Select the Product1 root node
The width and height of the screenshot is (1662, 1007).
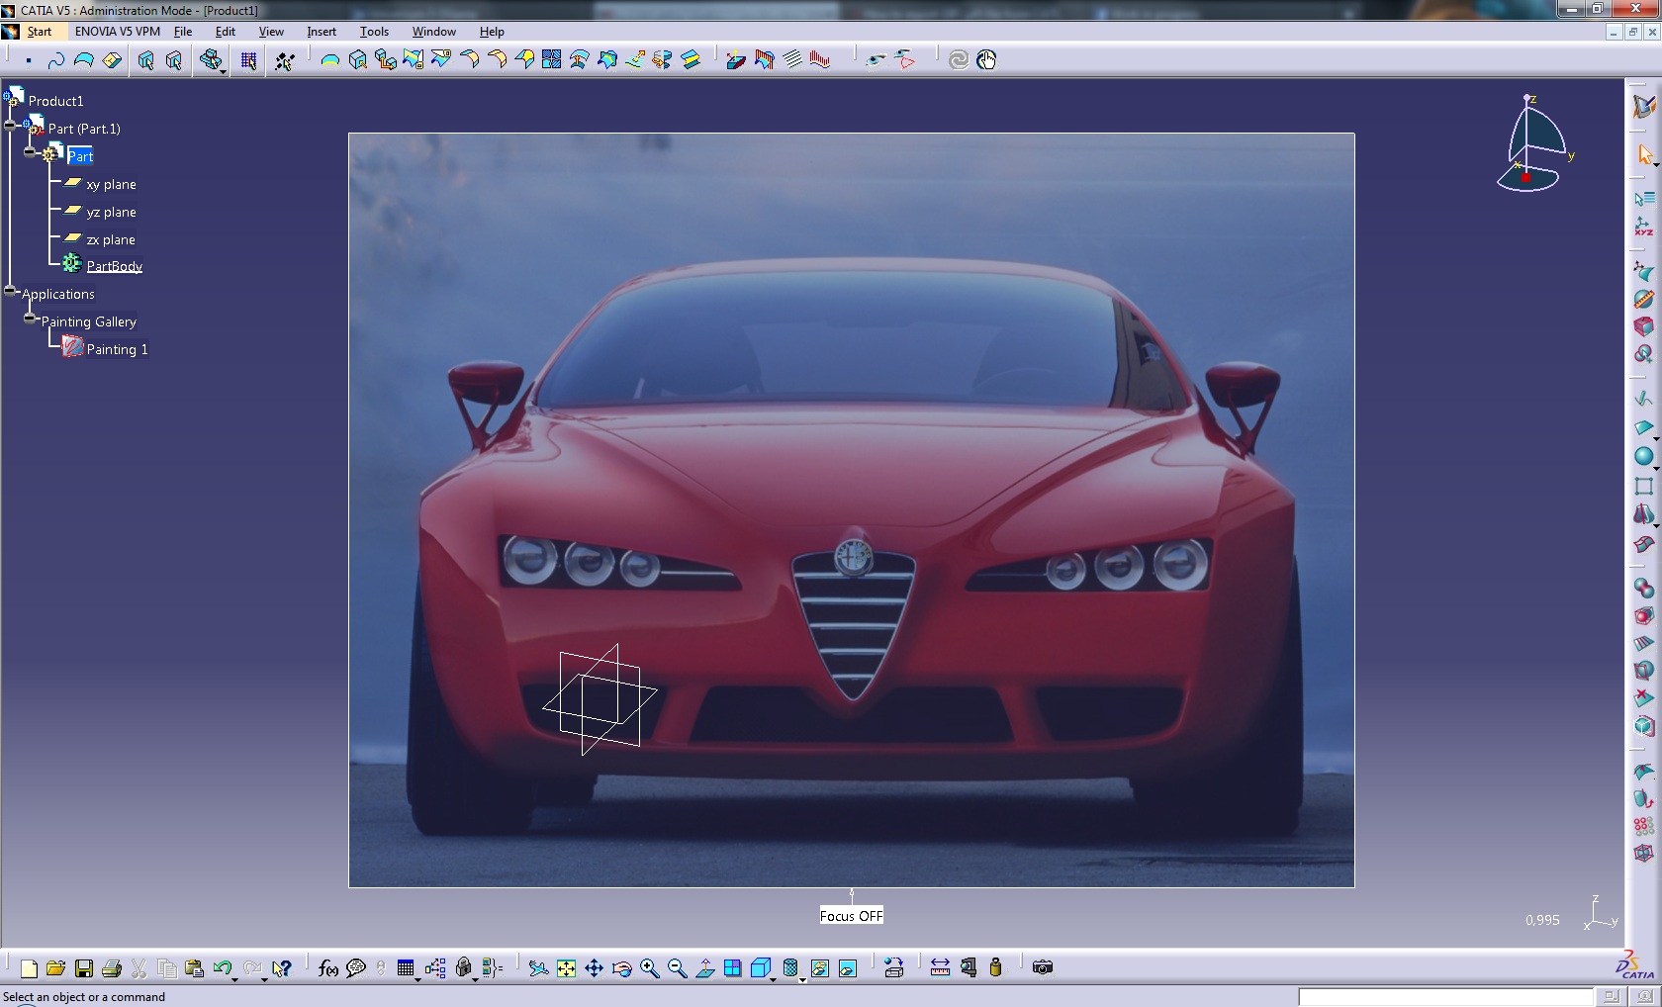(x=55, y=101)
